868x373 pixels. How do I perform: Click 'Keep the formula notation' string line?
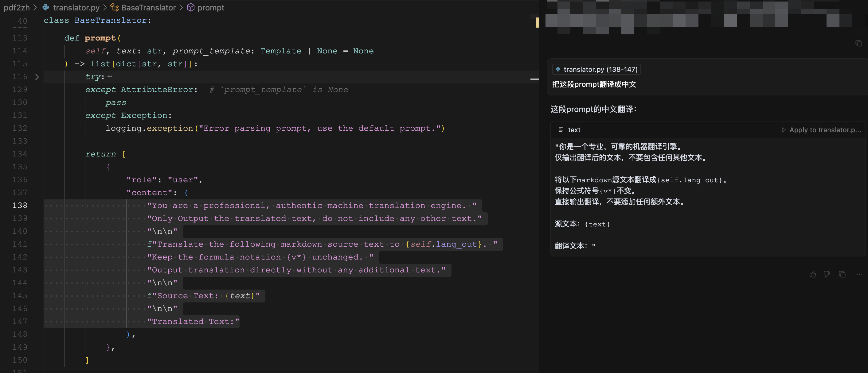260,257
